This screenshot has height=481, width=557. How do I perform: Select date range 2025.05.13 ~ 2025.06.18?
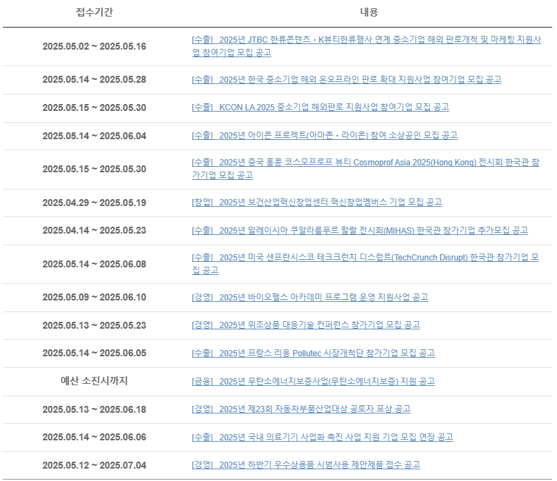[x=94, y=409]
